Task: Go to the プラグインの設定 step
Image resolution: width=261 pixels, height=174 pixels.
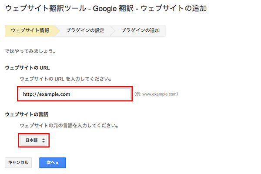Action: (x=84, y=31)
